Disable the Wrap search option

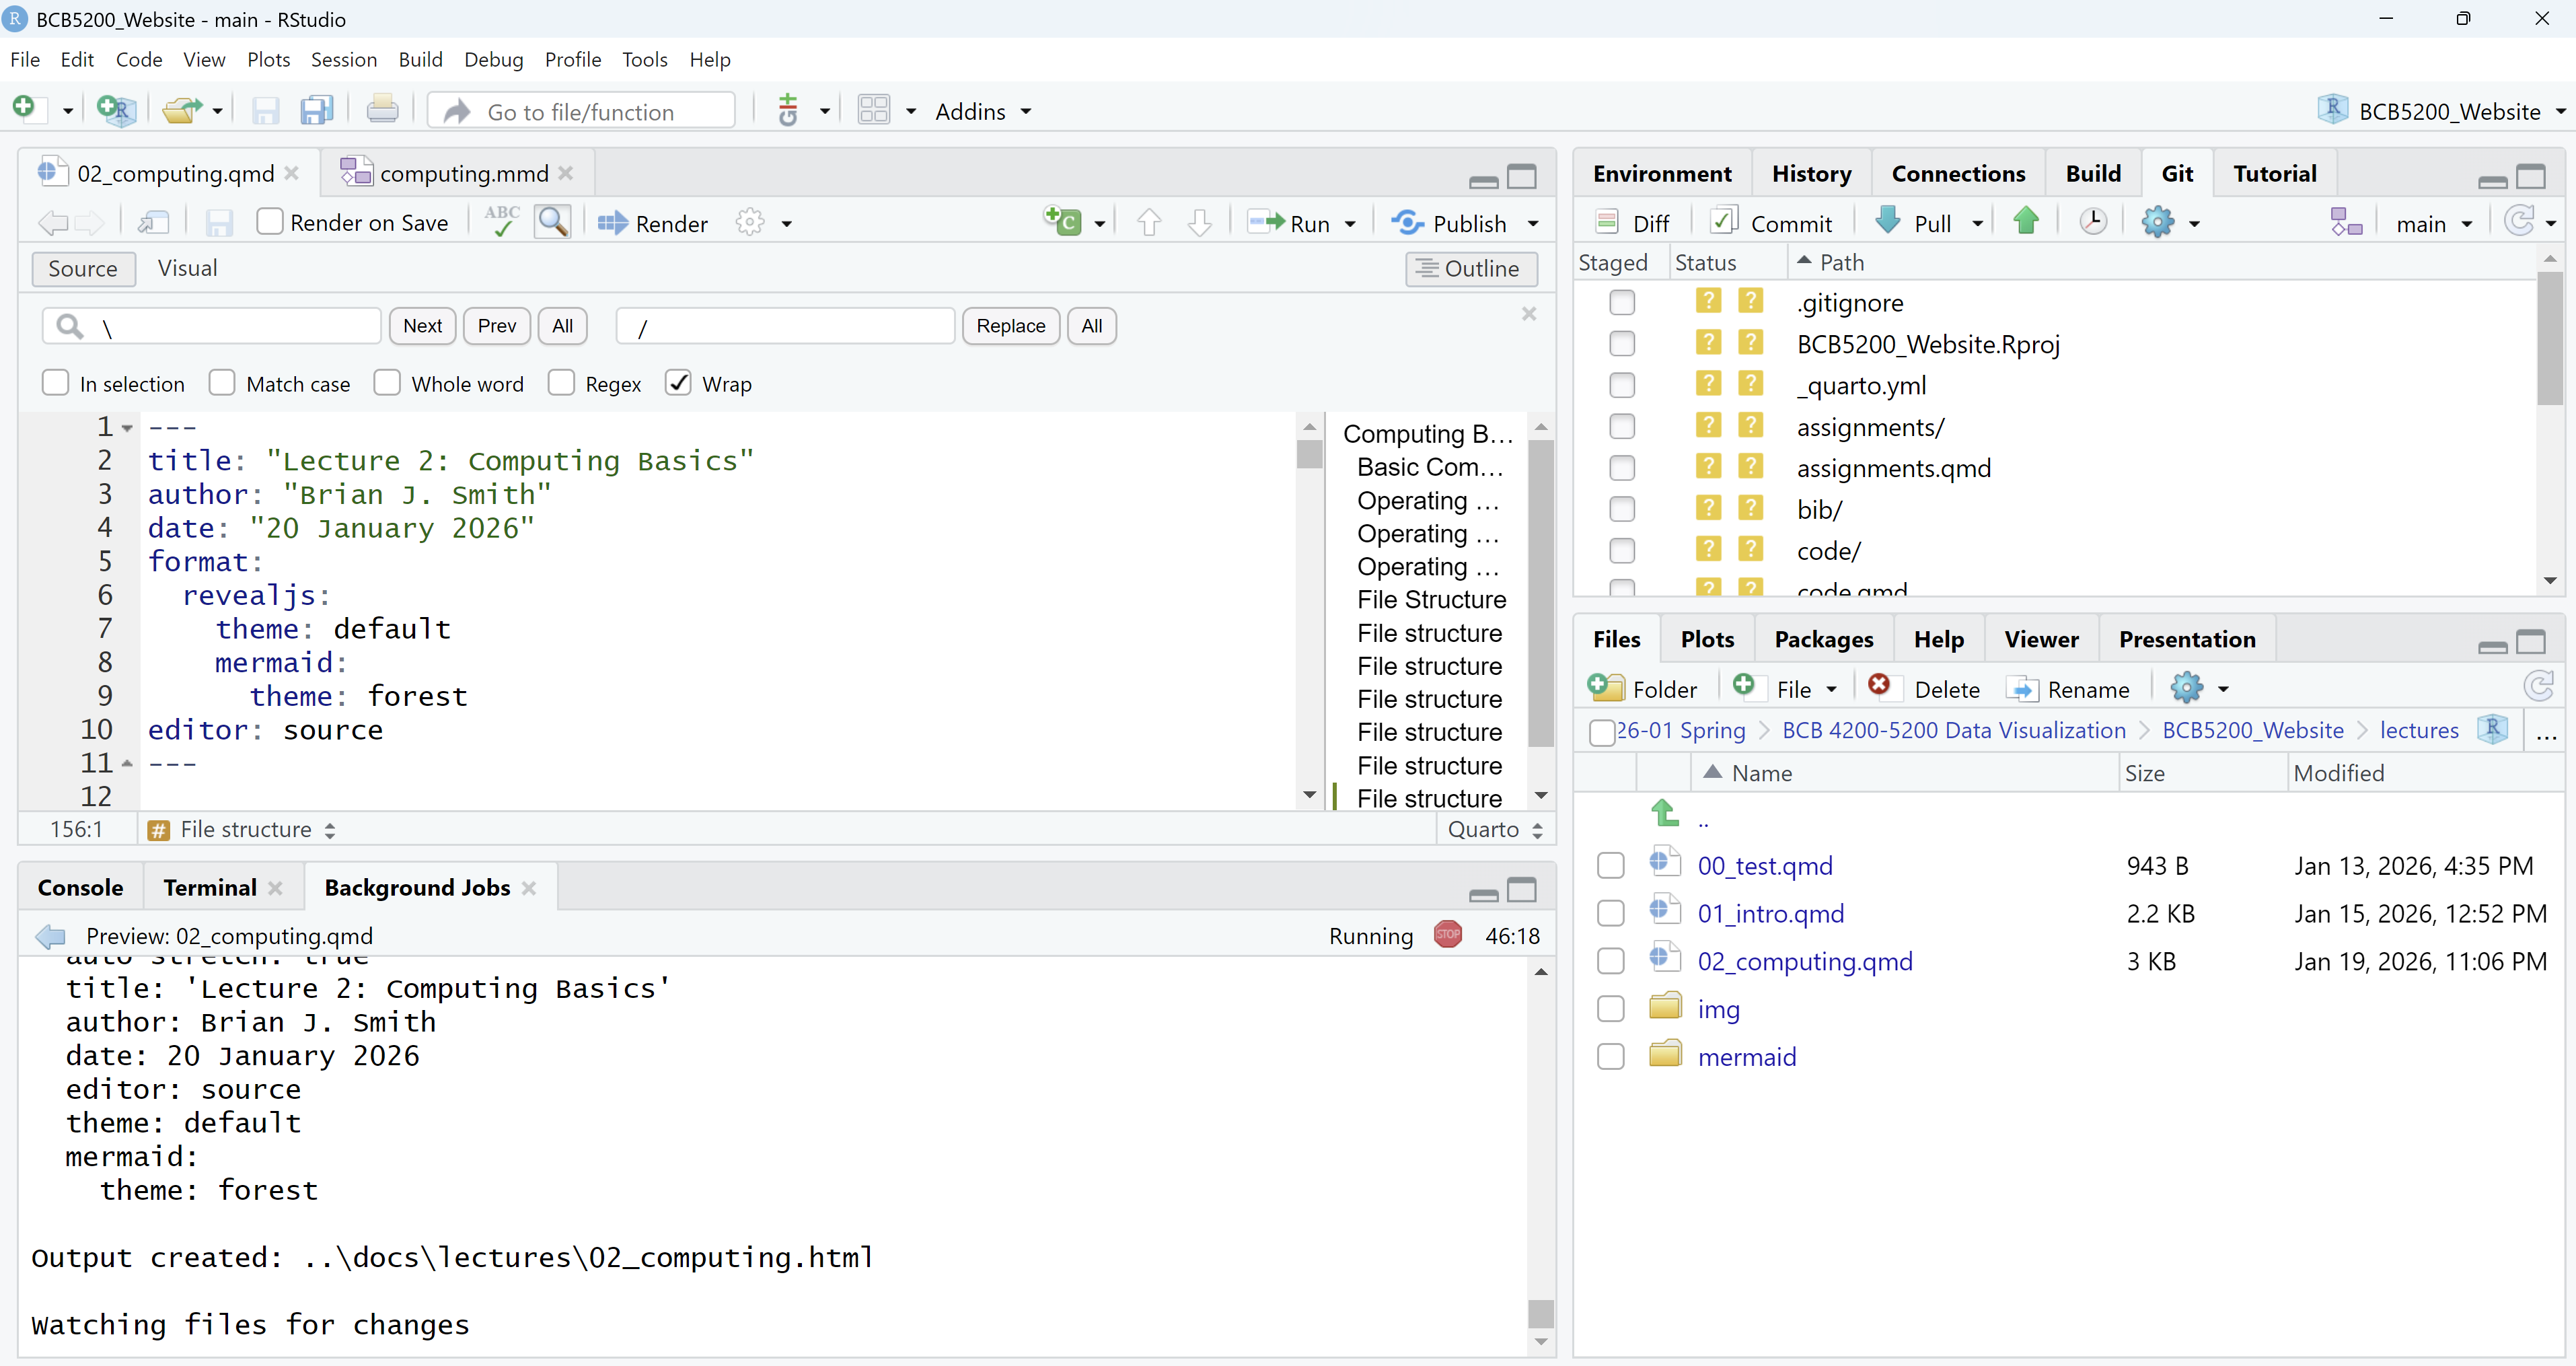pos(678,382)
